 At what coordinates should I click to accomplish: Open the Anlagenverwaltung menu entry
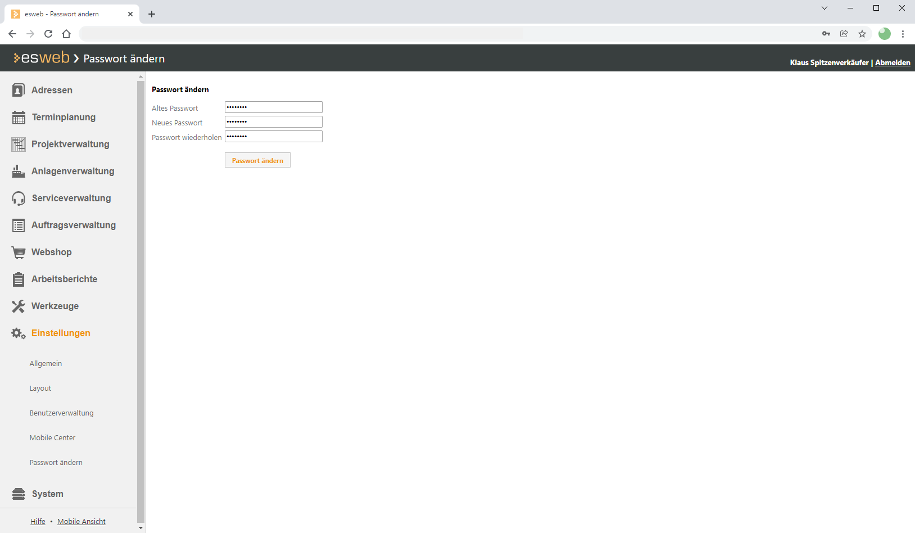pos(73,171)
